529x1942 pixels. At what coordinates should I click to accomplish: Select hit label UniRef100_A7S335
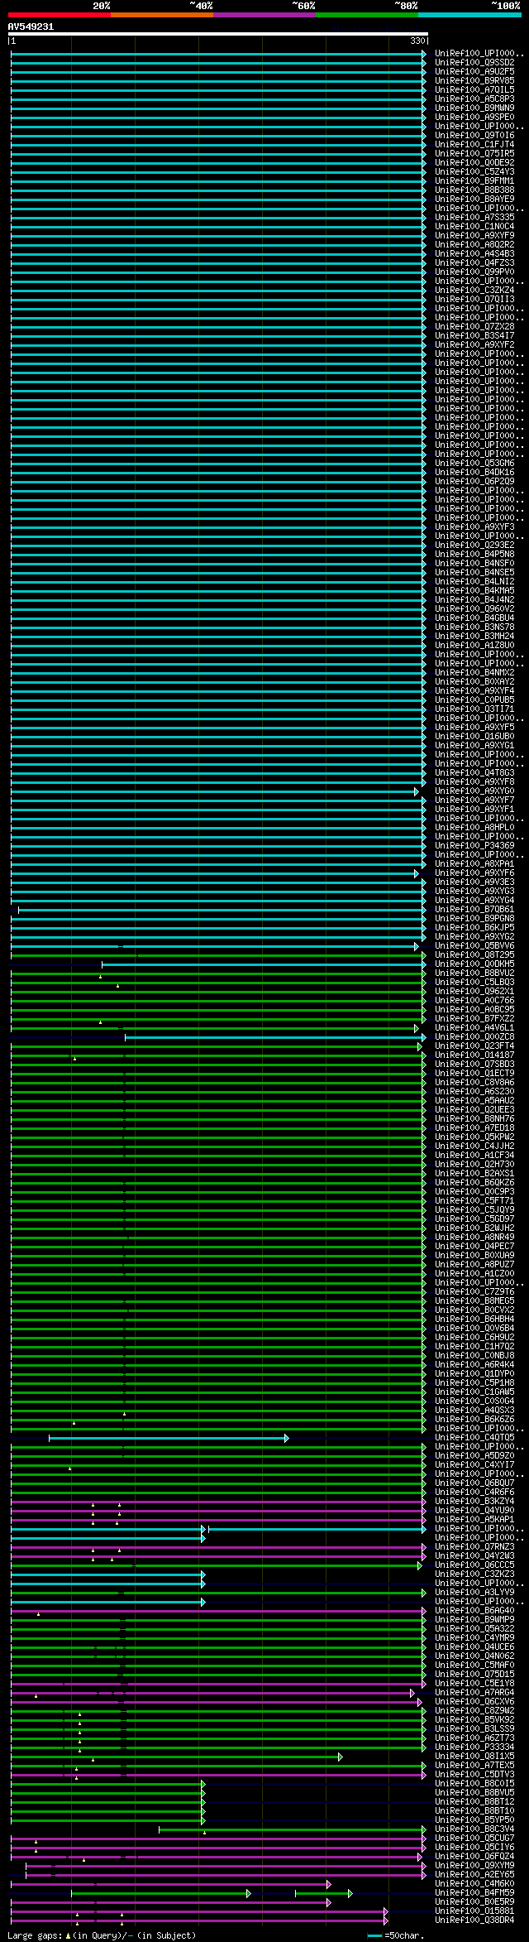coord(474,217)
